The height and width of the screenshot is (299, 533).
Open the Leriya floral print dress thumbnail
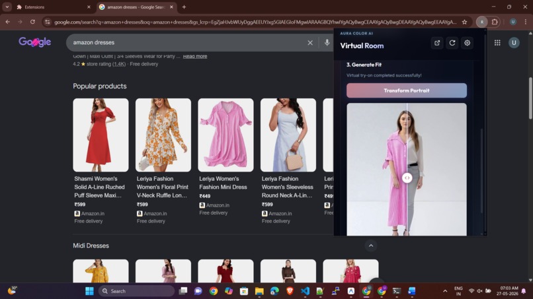pyautogui.click(x=163, y=135)
